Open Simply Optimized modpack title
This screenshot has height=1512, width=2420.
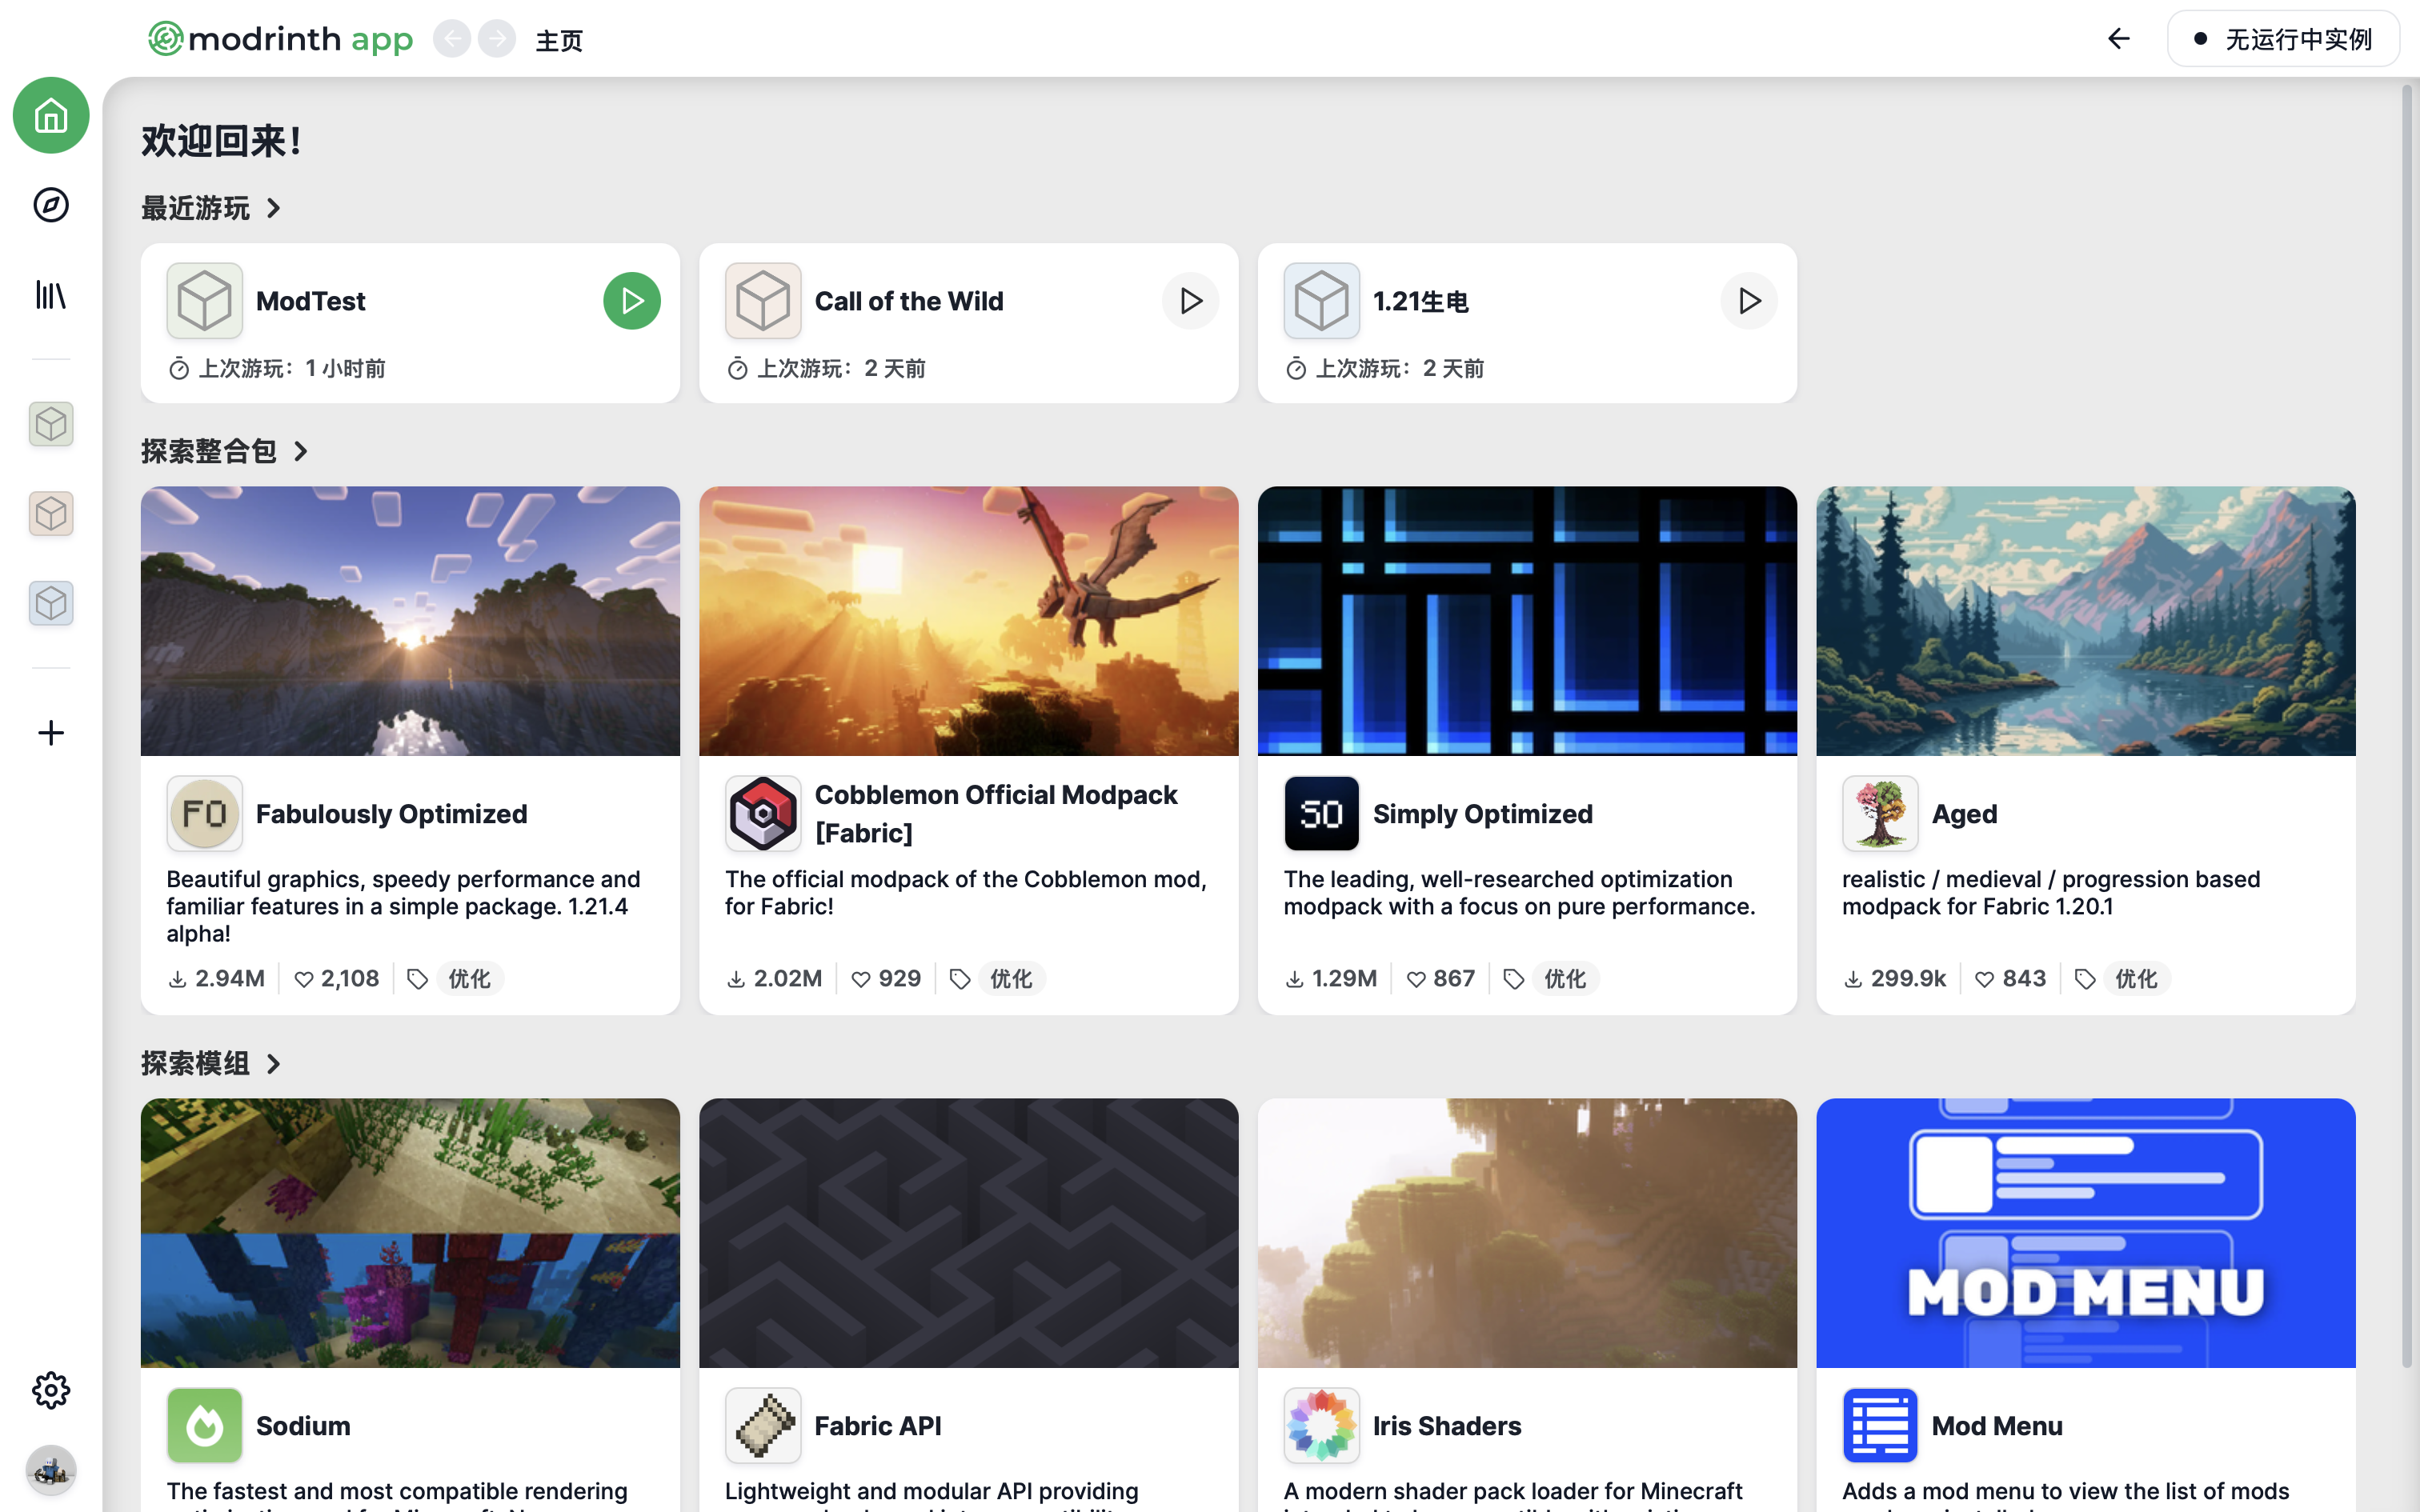point(1483,814)
